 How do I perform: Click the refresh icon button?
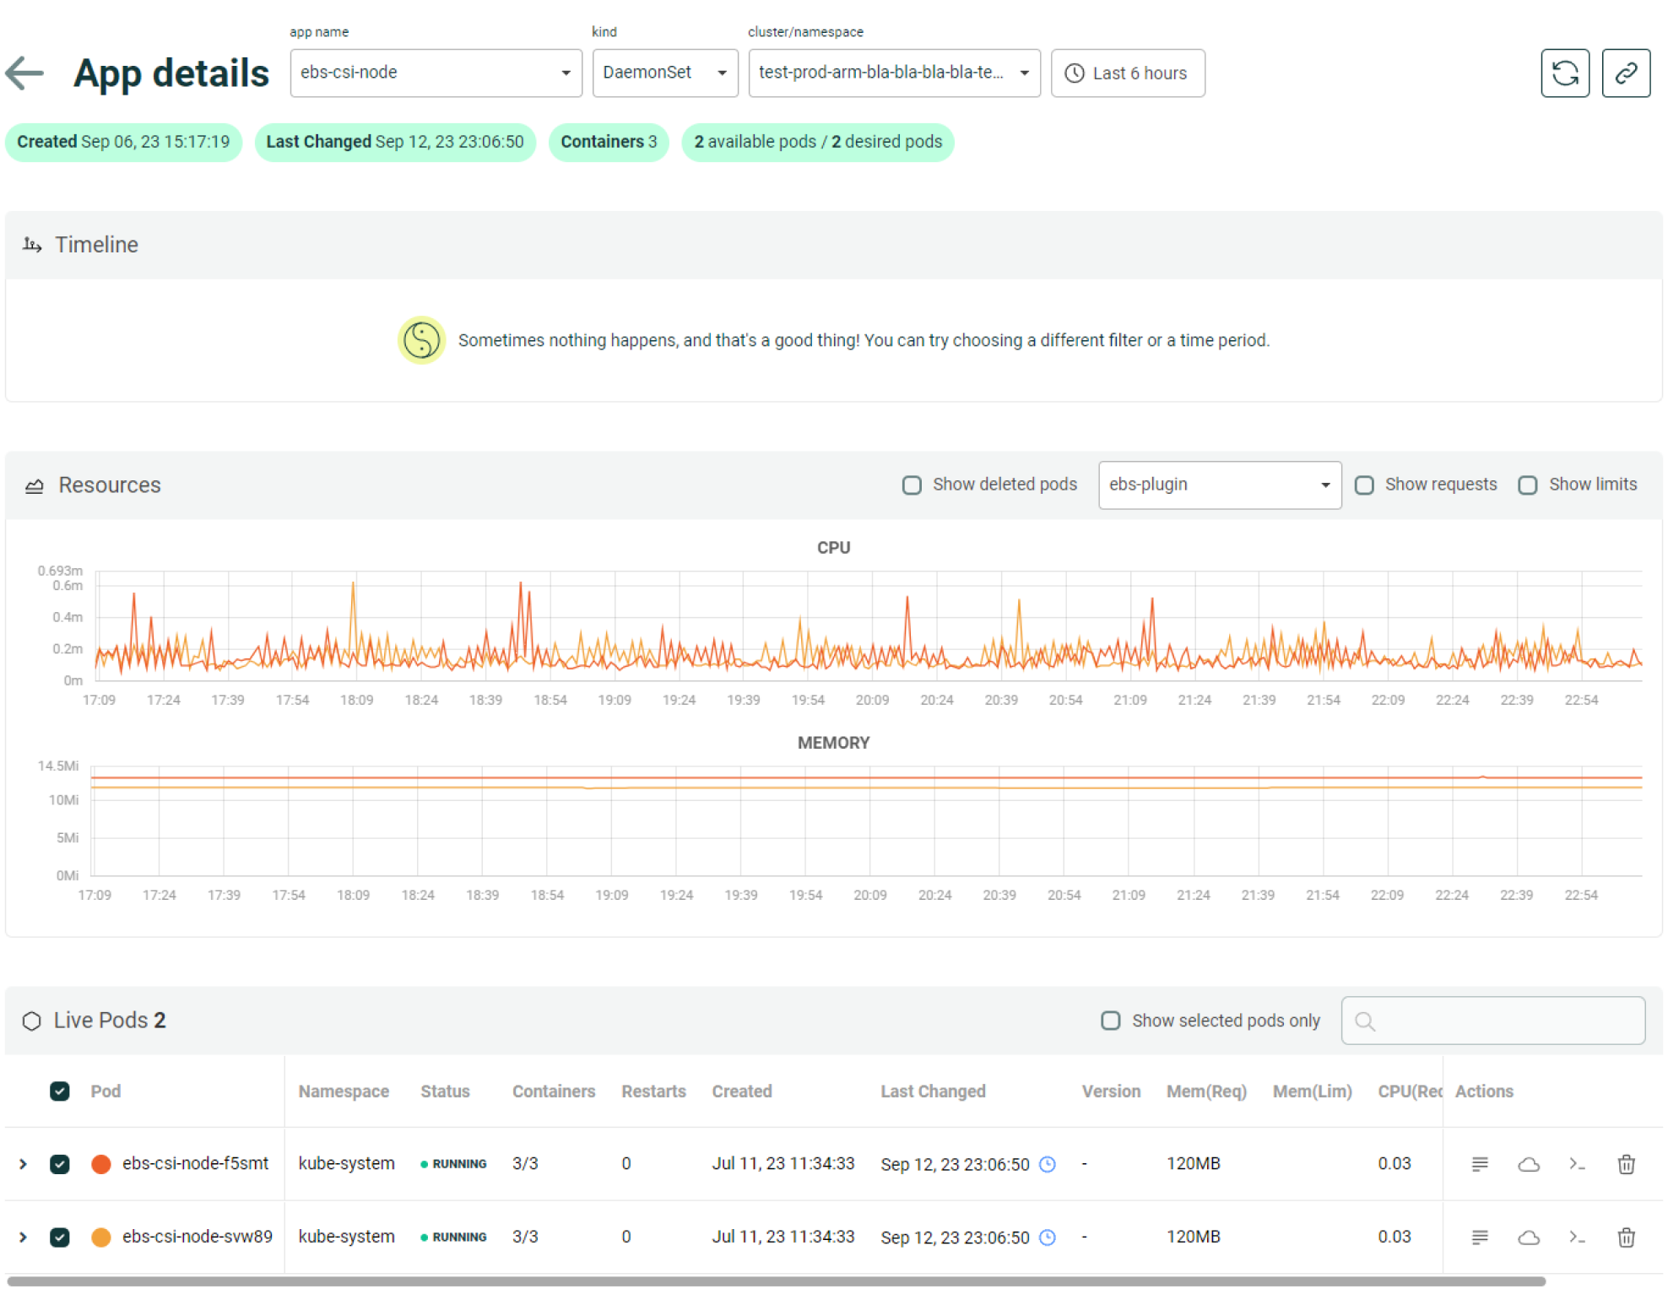(x=1564, y=73)
